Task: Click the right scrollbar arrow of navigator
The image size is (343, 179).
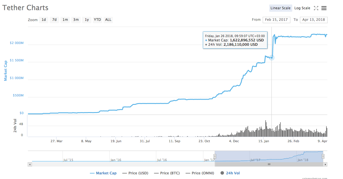Action: pyautogui.click(x=325, y=165)
